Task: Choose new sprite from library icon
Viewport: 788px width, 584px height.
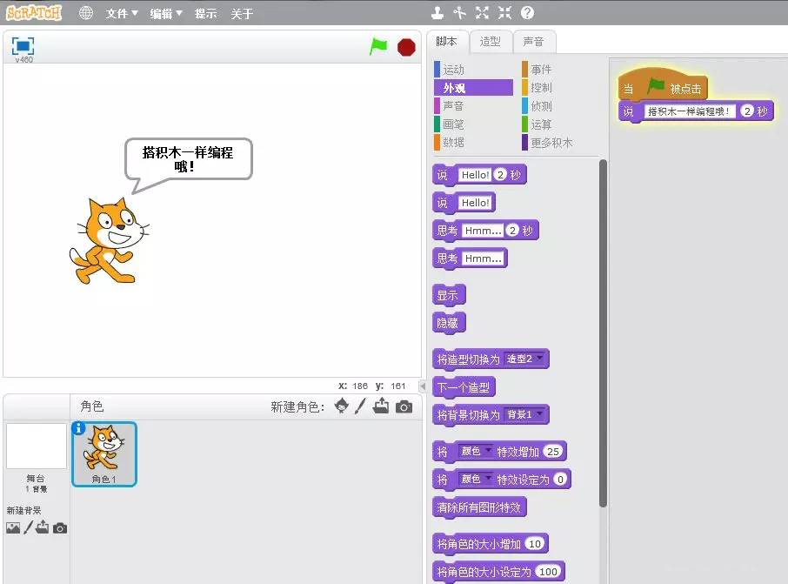Action: click(342, 406)
